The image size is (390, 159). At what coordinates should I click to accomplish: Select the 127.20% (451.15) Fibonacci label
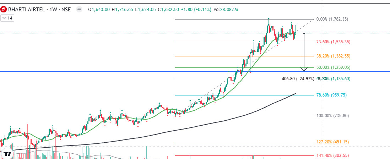click(x=332, y=142)
